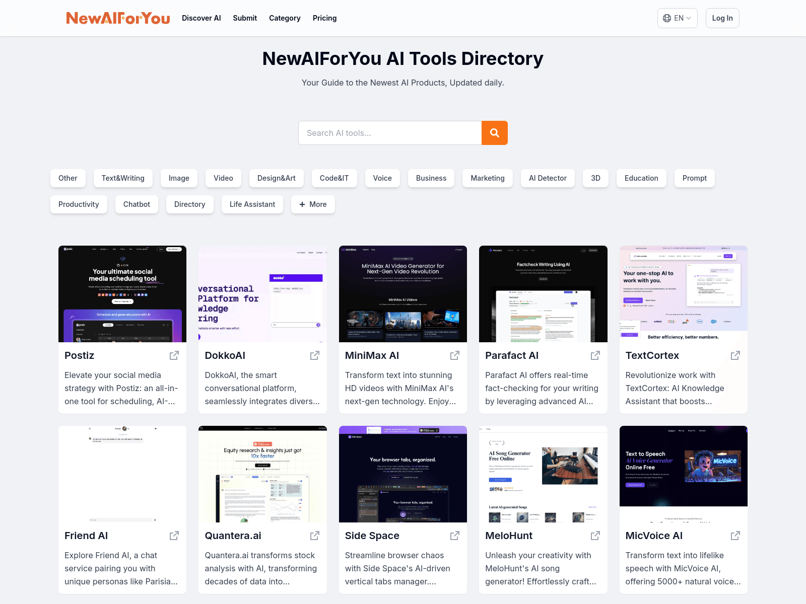
Task: Open MeloHunt via its external link icon
Action: click(x=595, y=536)
